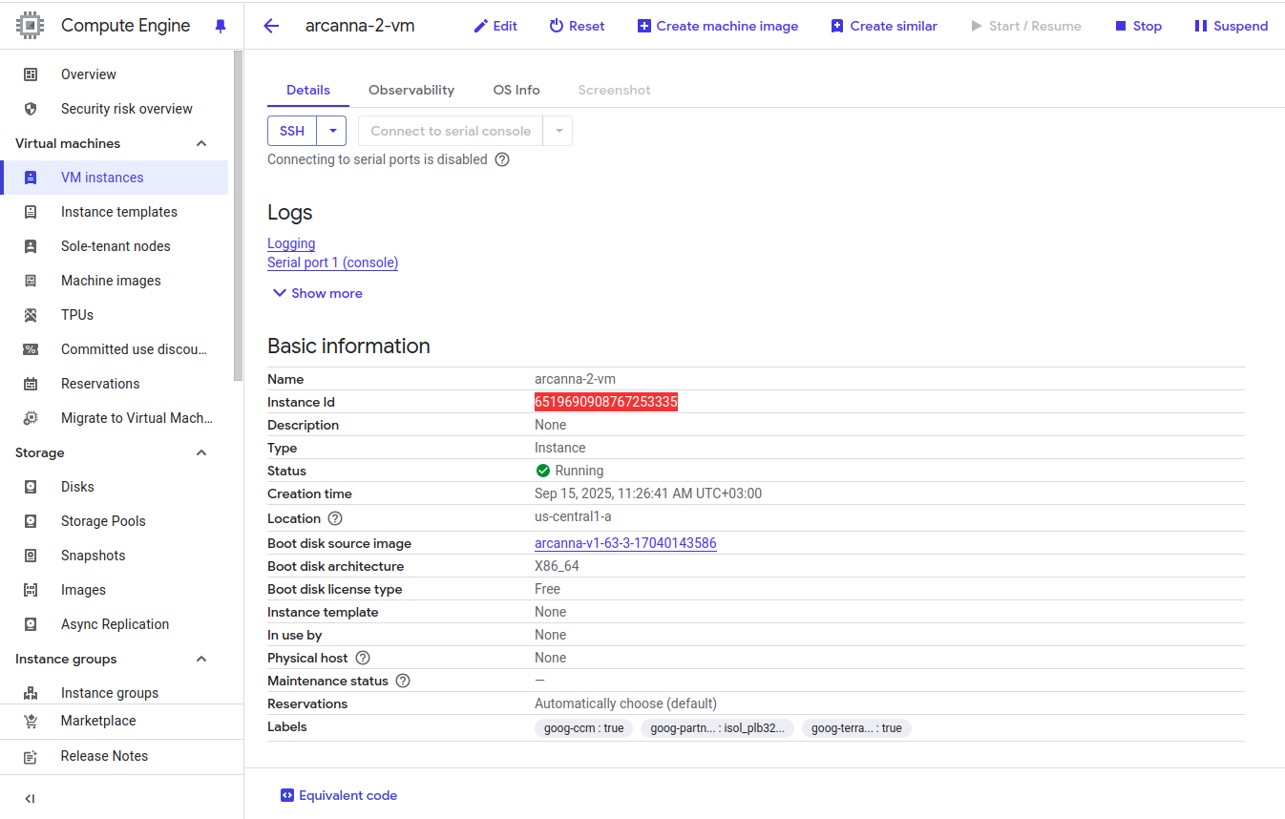Image resolution: width=1285 pixels, height=819 pixels.
Task: Click the Reservations calendar icon
Action: point(31,384)
